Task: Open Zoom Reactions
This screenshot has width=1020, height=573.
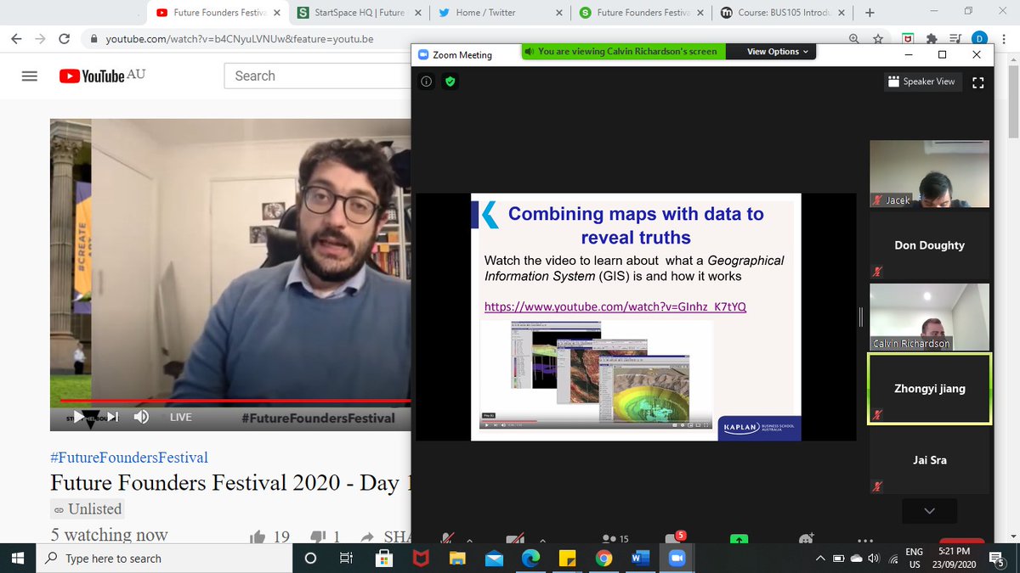Action: 806,538
